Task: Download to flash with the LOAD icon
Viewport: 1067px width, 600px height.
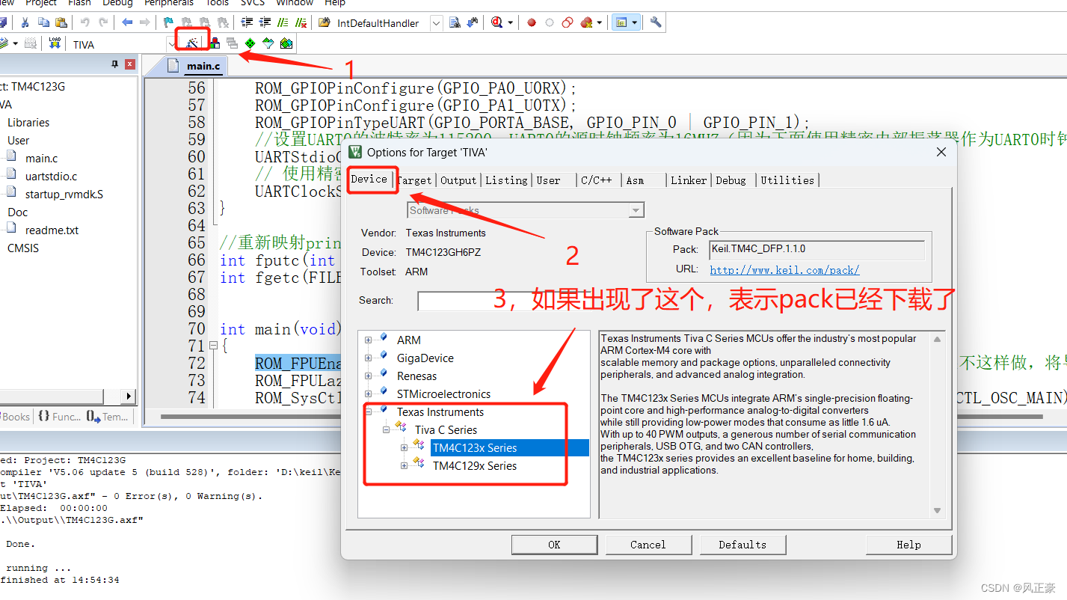Action: [55, 43]
